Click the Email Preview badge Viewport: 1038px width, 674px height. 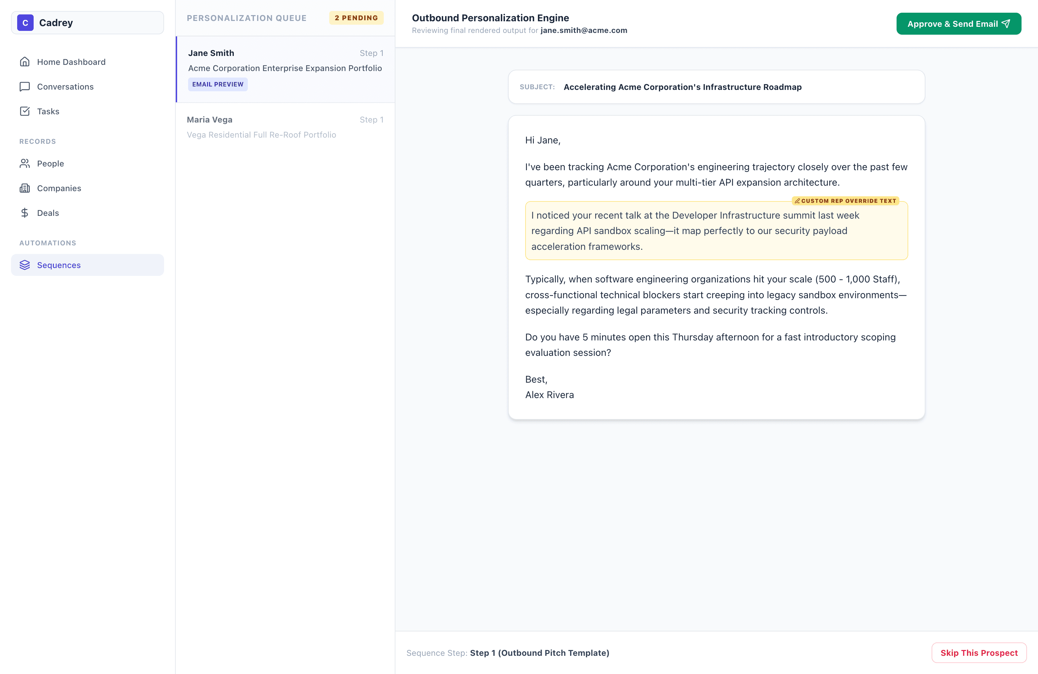coord(218,84)
